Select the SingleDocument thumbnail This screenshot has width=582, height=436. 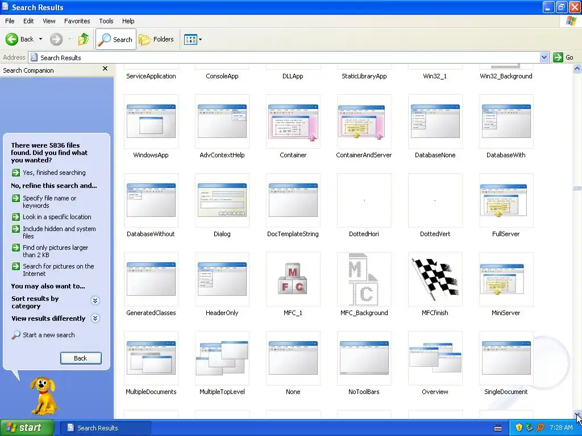506,358
